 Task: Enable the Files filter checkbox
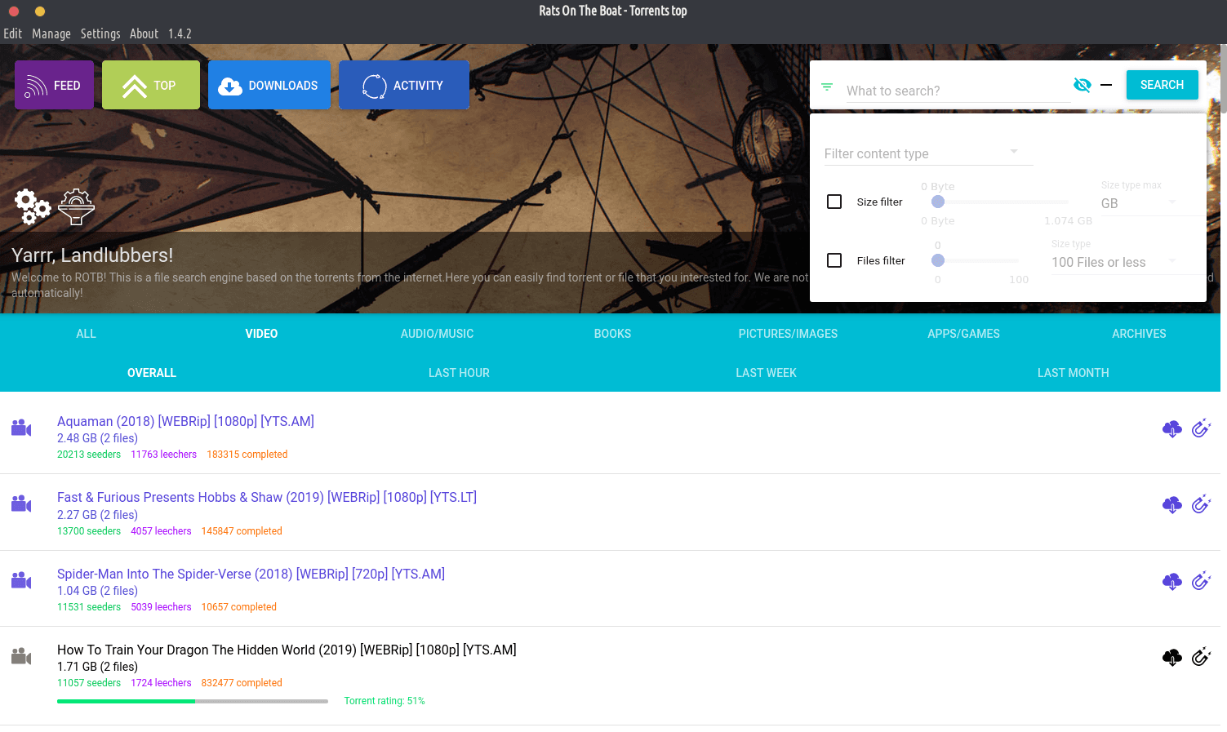pos(834,260)
